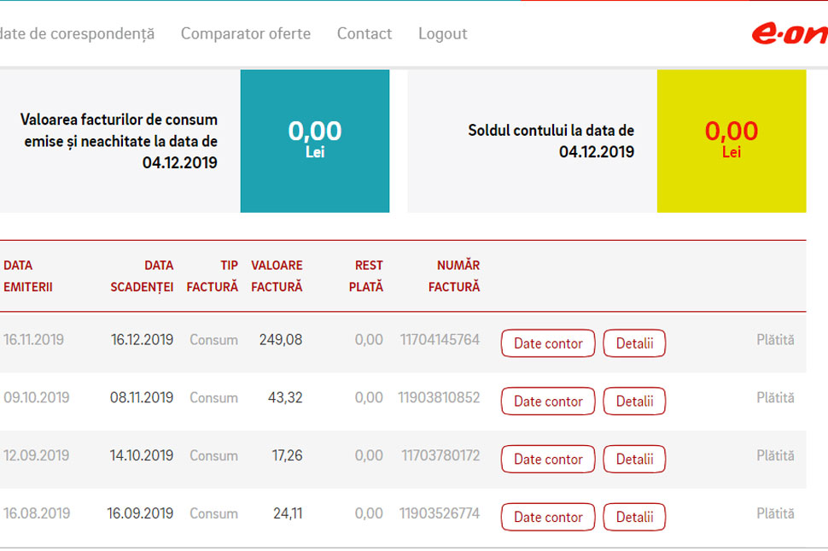Open Date contor for invoice 11703780172
Image resolution: width=828 pixels, height=551 pixels.
pos(548,459)
